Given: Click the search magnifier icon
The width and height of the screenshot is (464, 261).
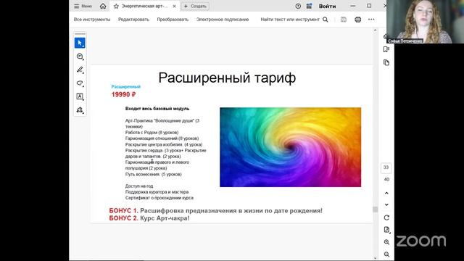Looking at the screenshot, I should (326, 20).
